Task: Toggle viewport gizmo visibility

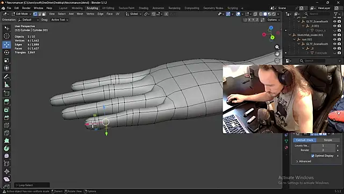Action: coord(228,14)
